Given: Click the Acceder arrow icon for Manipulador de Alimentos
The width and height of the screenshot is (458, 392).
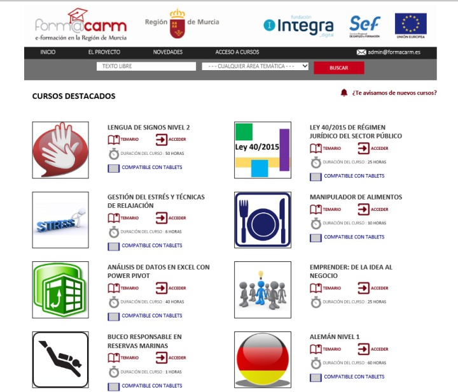Looking at the screenshot, I should 363,209.
